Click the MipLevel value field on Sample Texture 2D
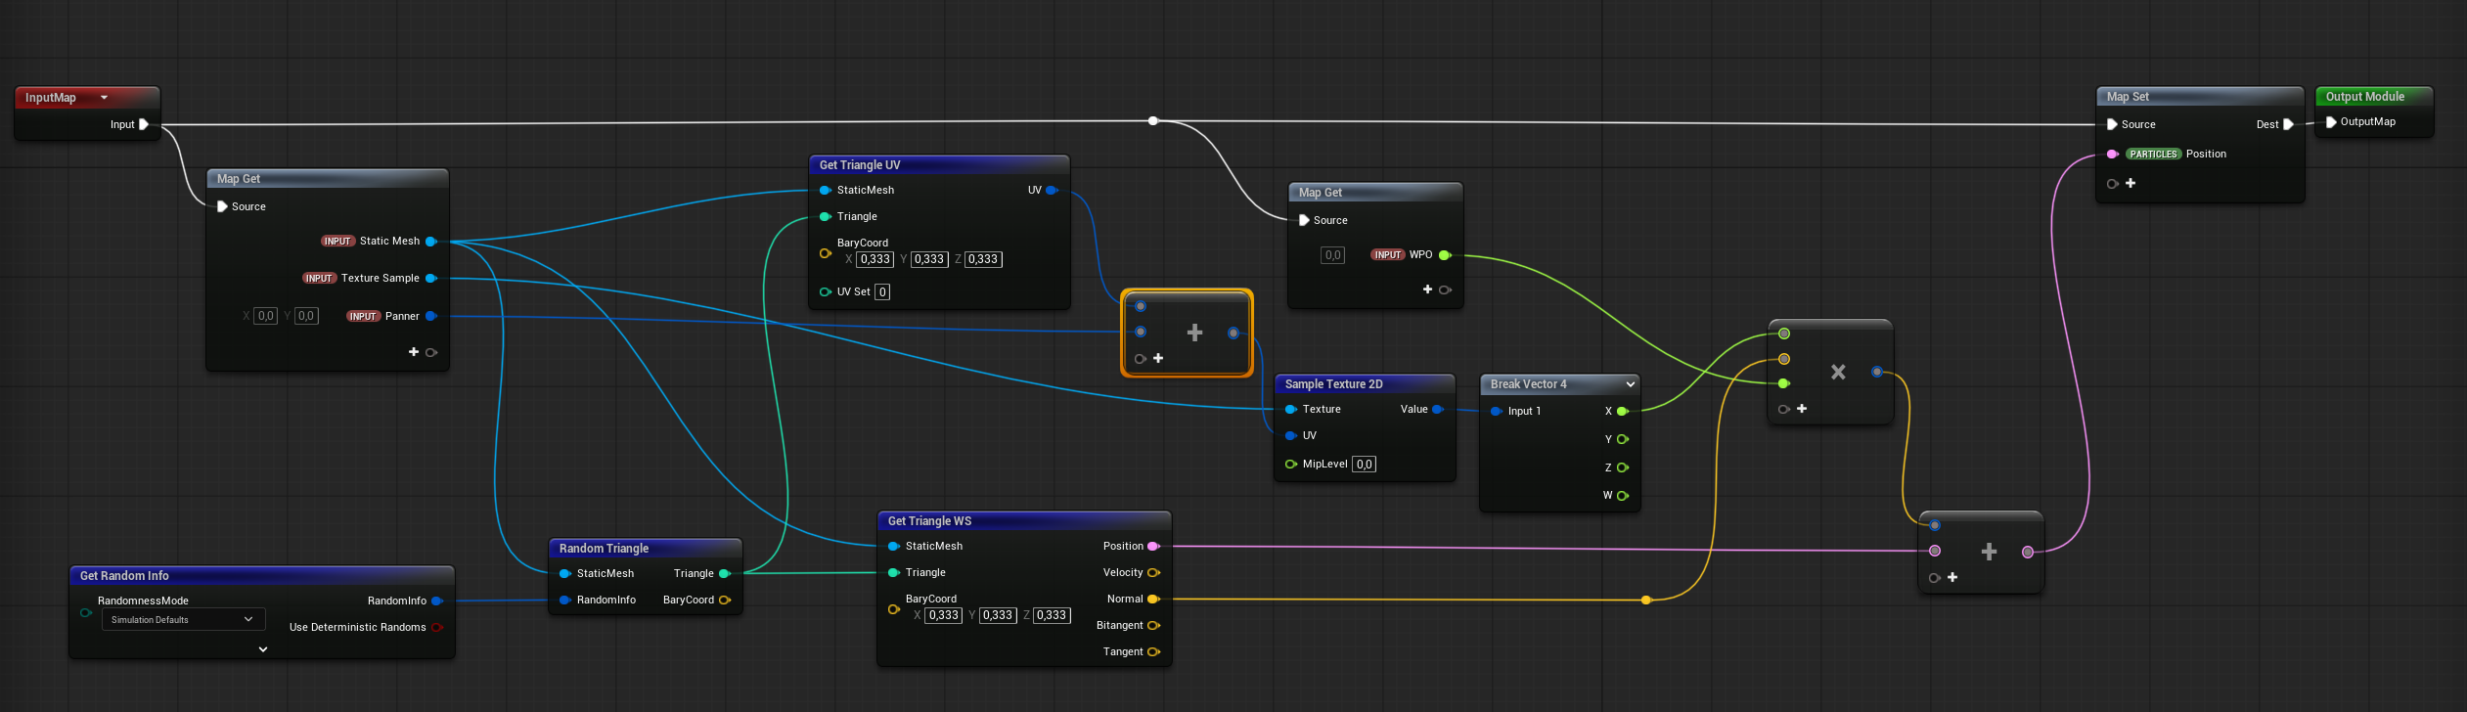Viewport: 2467px width, 712px height. pos(1364,464)
